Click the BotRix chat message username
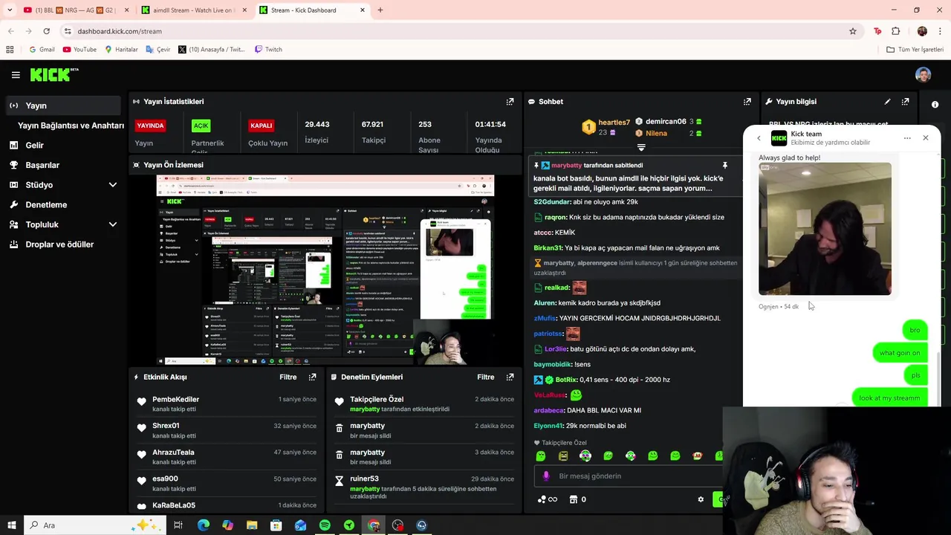Image resolution: width=951 pixels, height=535 pixels. (566, 380)
